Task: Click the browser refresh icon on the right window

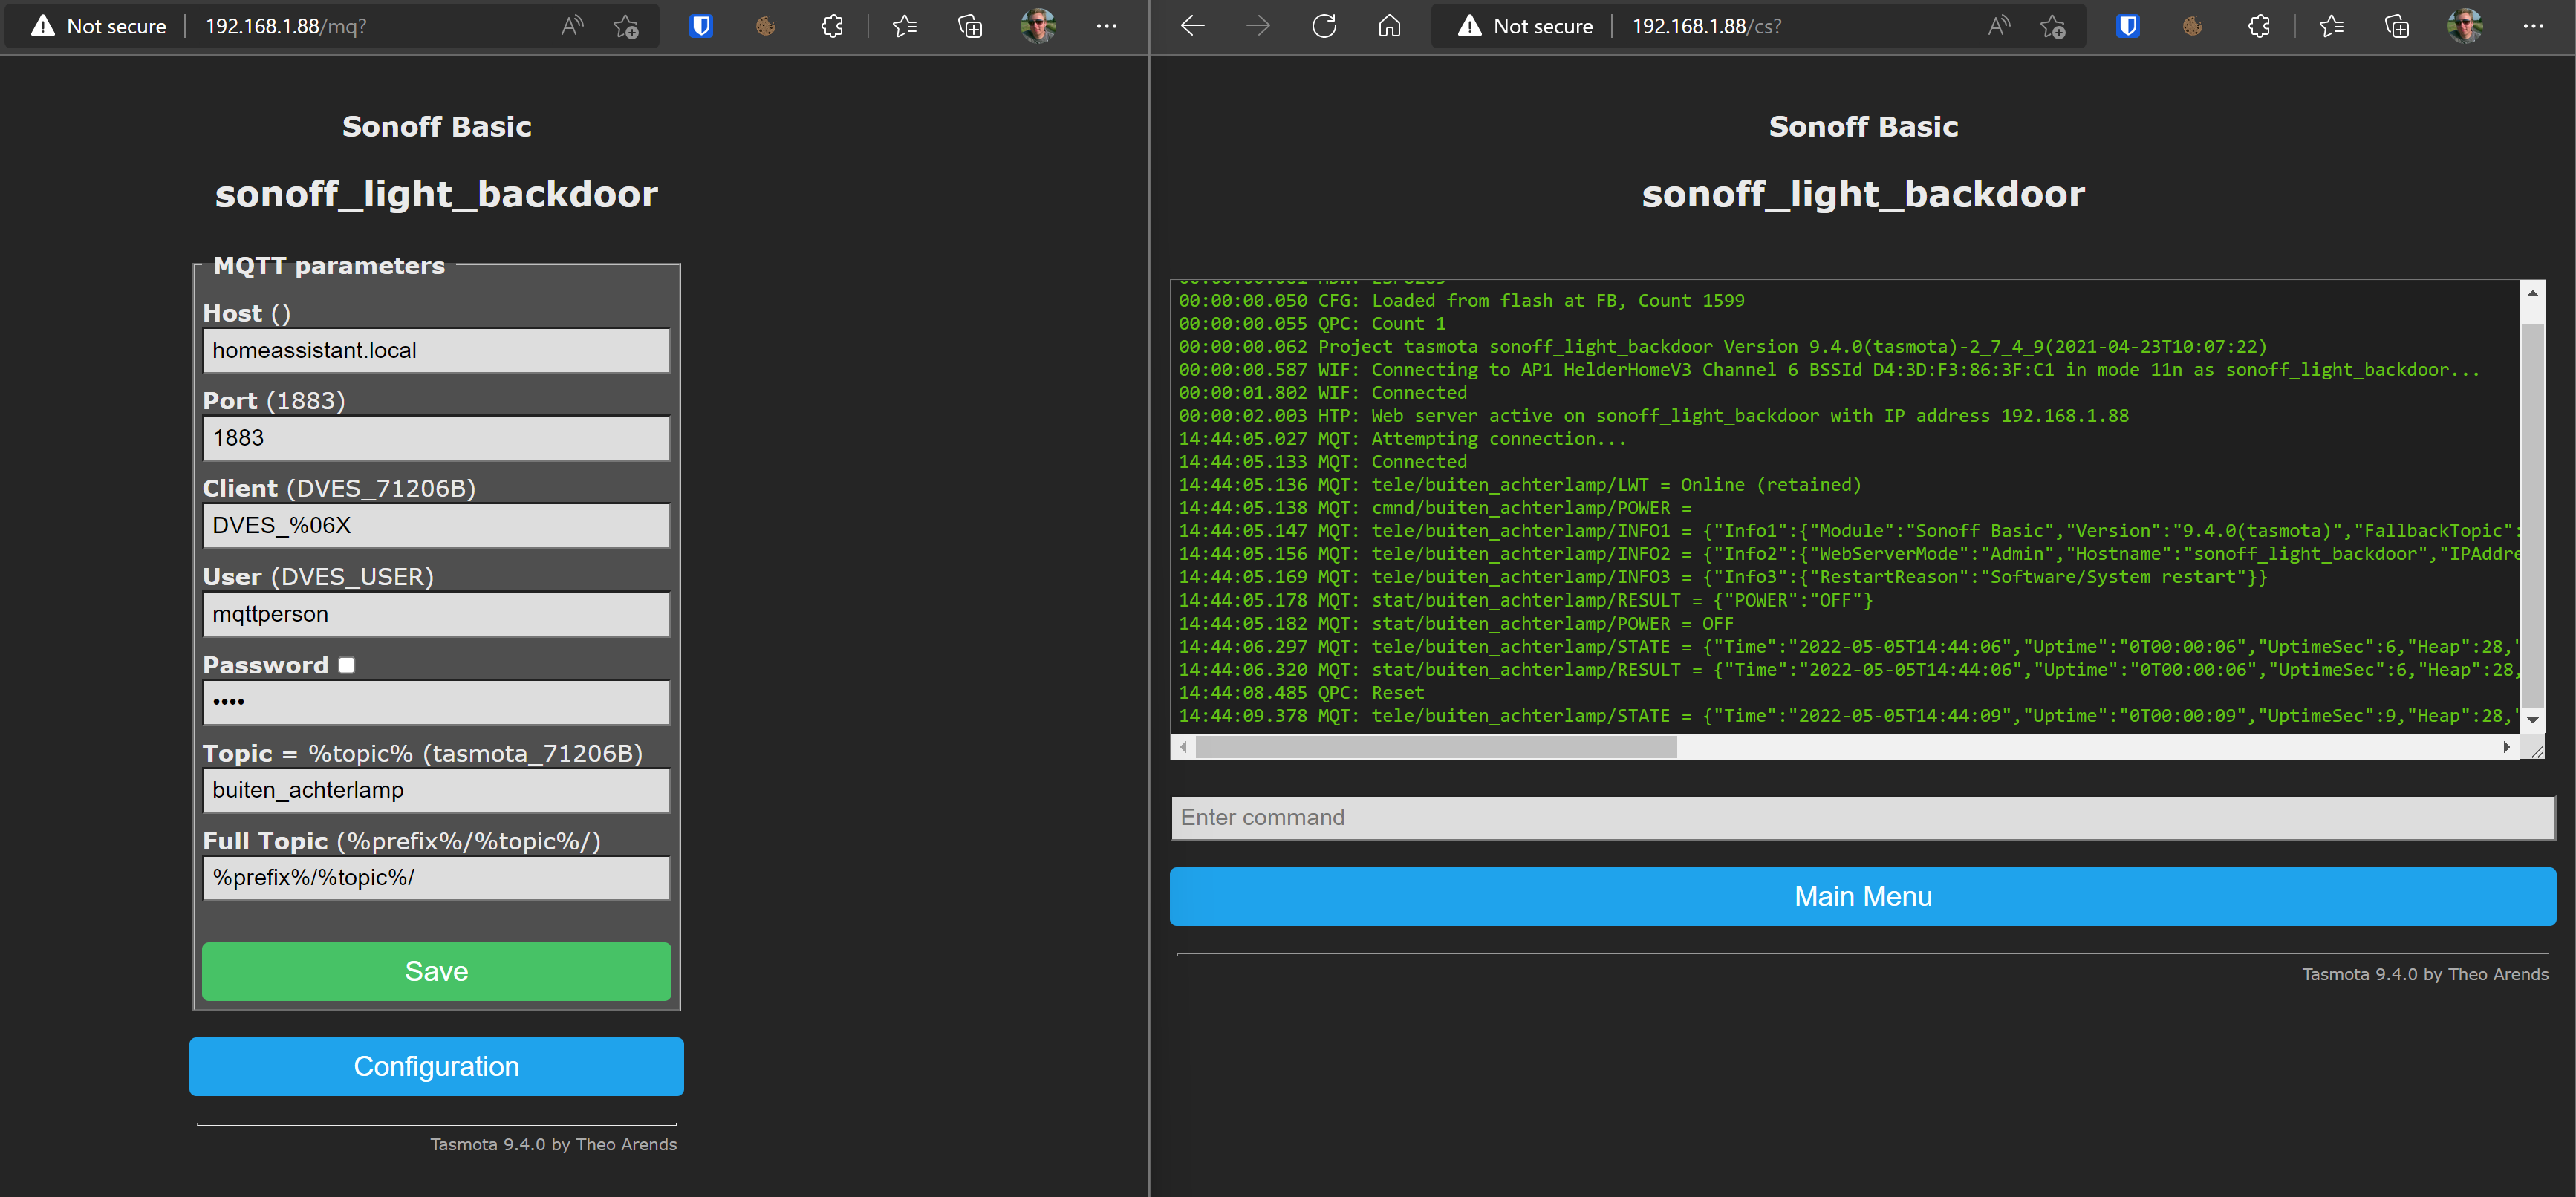Action: coord(1324,26)
